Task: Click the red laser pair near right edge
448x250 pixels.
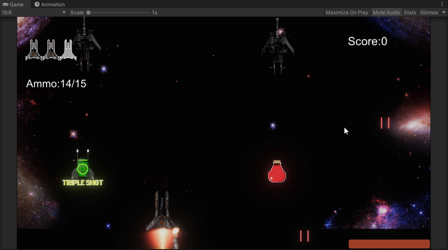Action: coord(385,123)
